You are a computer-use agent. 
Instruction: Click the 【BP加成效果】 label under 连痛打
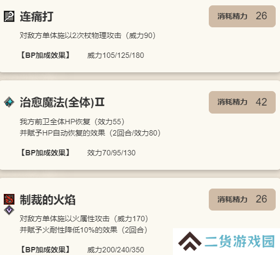click(x=45, y=55)
